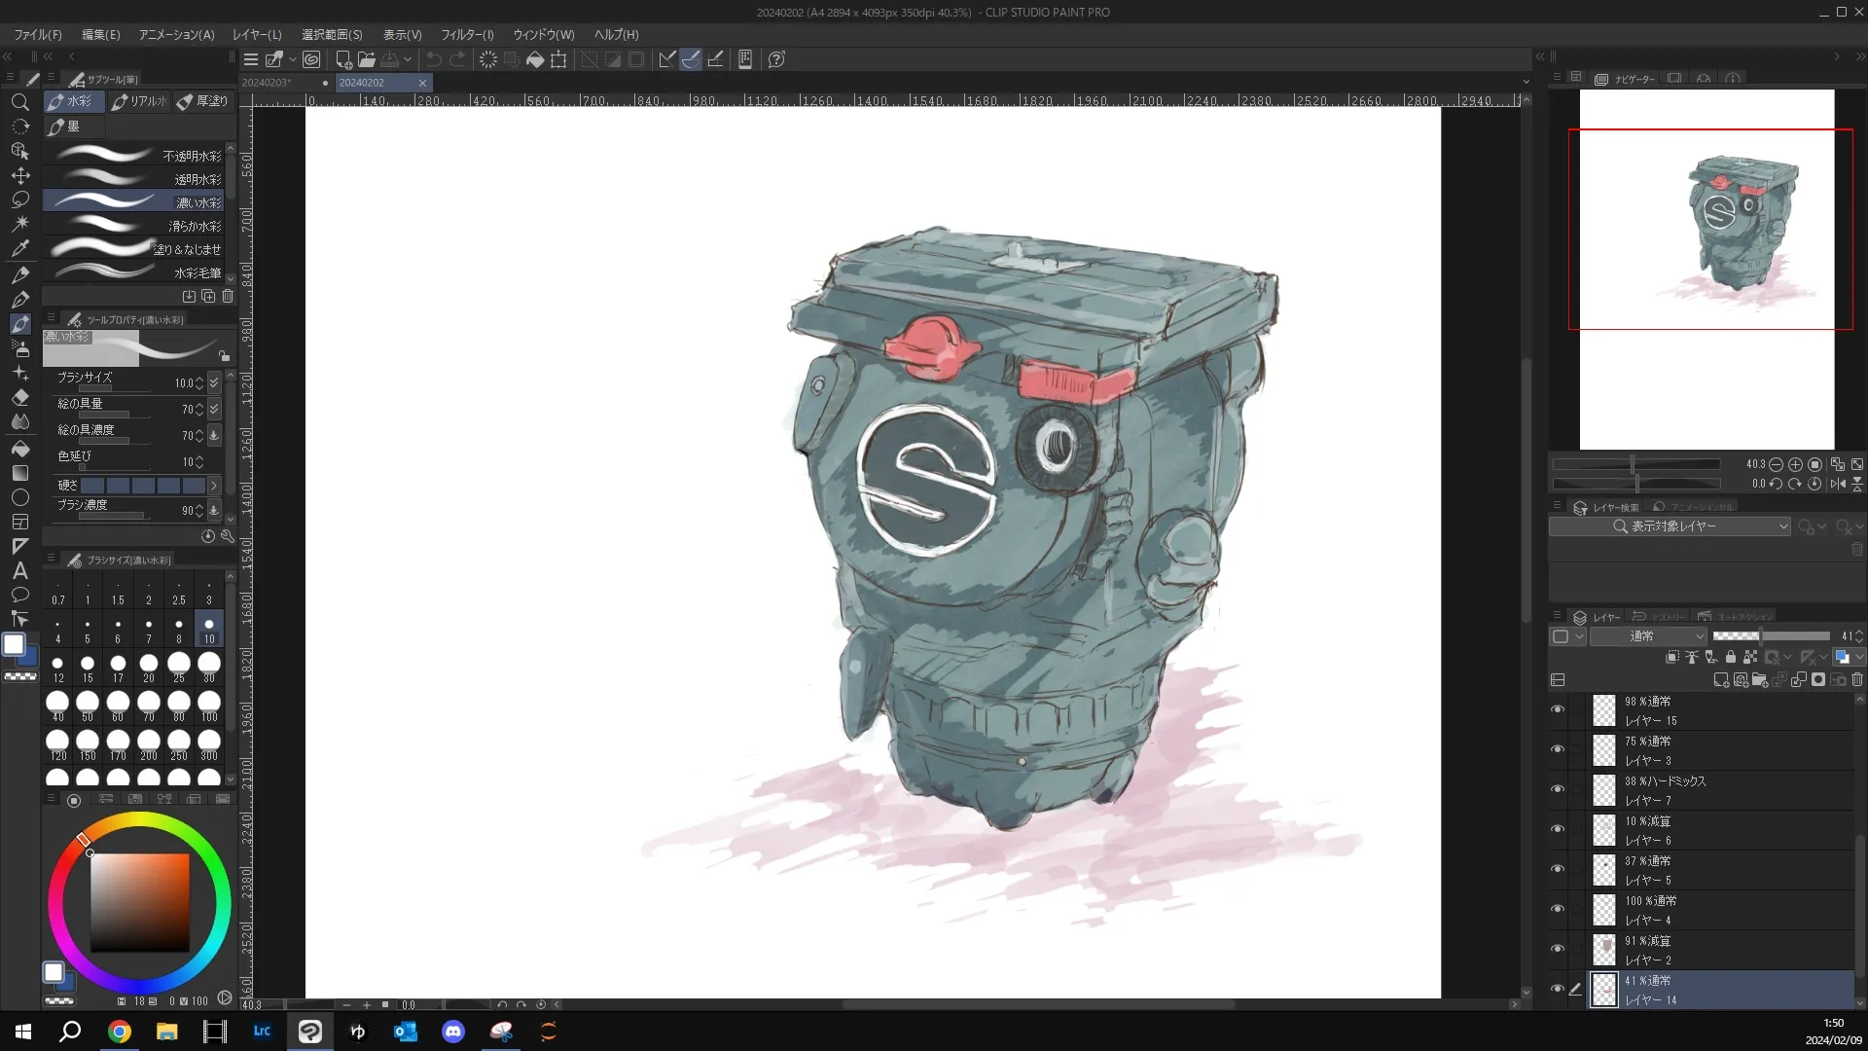This screenshot has width=1868, height=1051.
Task: Select the Eraser tool
Action: coord(19,397)
